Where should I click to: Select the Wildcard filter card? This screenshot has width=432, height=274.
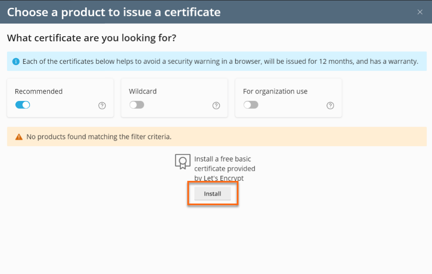click(174, 98)
